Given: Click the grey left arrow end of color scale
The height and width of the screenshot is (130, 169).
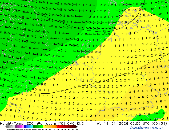Looking at the screenshot, I should [6, 127].
